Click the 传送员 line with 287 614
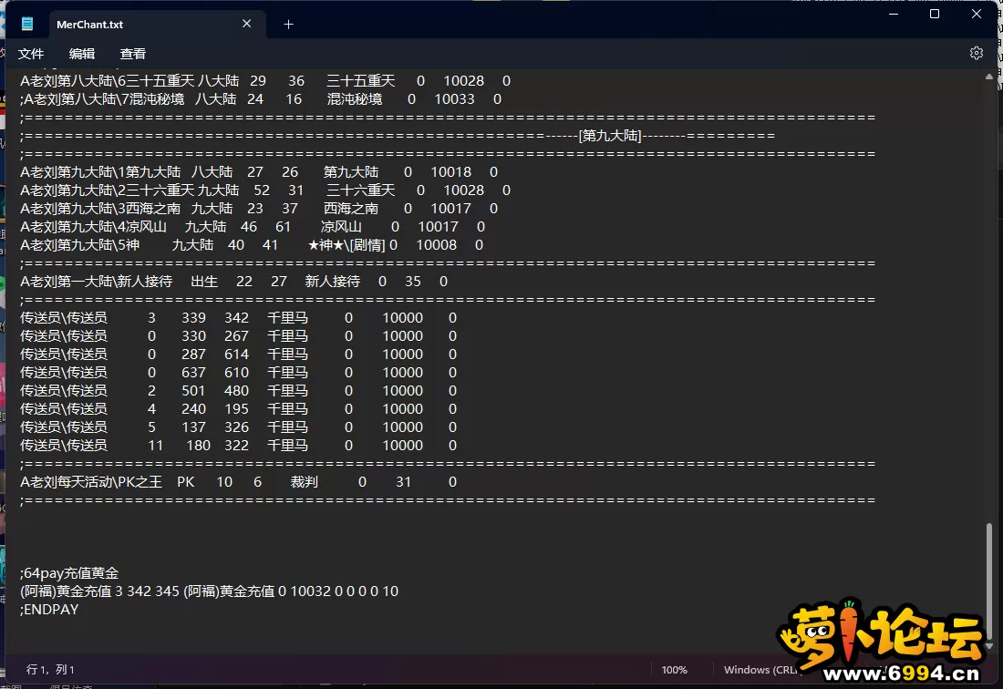This screenshot has width=1003, height=689. [x=238, y=355]
